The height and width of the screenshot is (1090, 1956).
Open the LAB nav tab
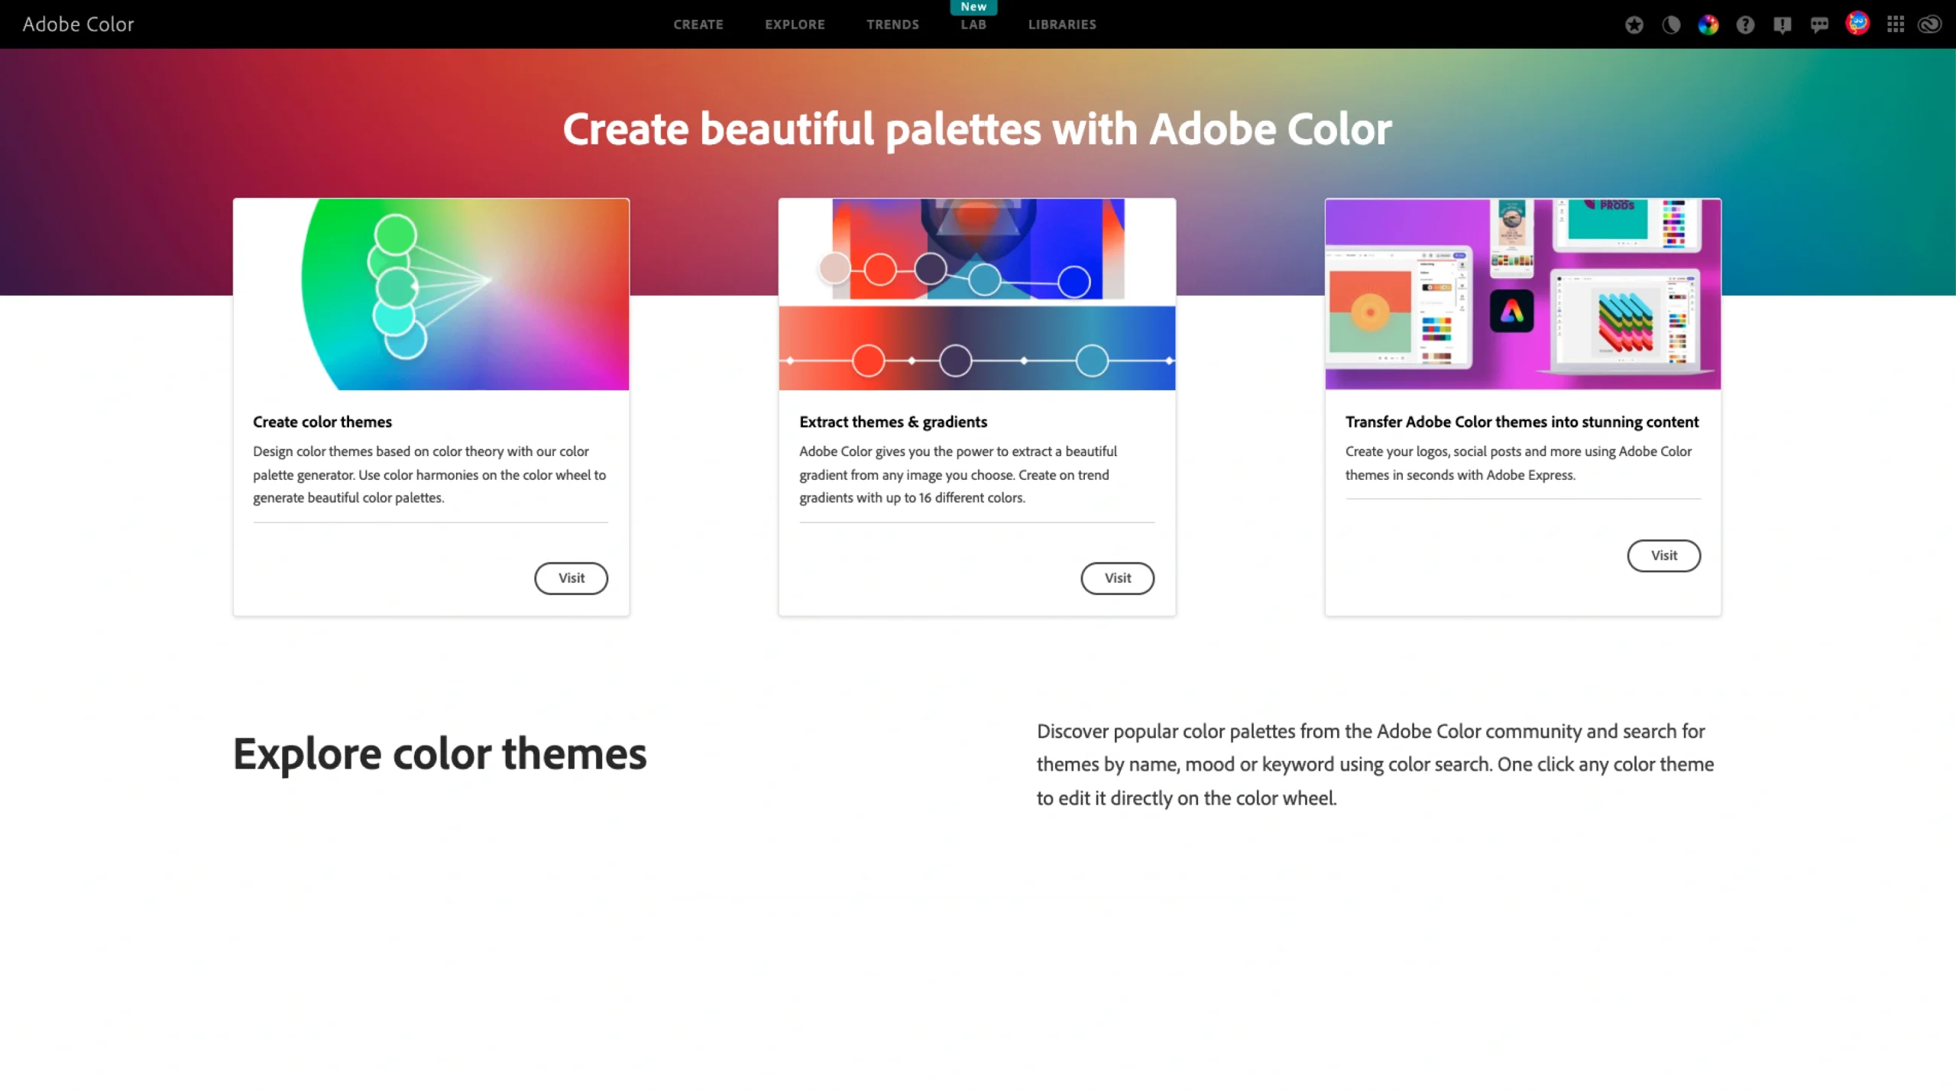(973, 24)
